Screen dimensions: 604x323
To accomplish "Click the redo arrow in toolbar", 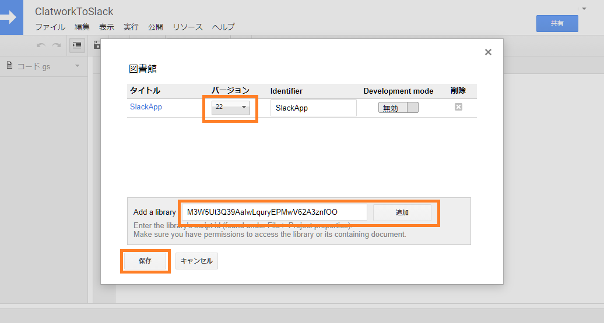I will pyautogui.click(x=56, y=45).
